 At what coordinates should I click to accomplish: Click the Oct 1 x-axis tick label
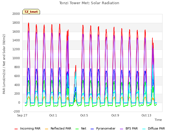[53, 115]
